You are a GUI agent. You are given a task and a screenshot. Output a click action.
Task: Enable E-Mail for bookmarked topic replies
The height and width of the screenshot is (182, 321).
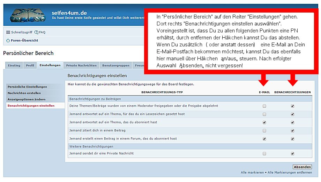coord(264,114)
